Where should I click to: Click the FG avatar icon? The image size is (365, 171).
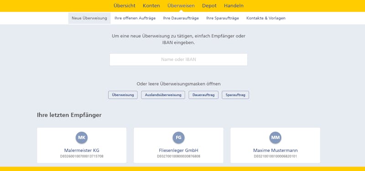point(178,138)
